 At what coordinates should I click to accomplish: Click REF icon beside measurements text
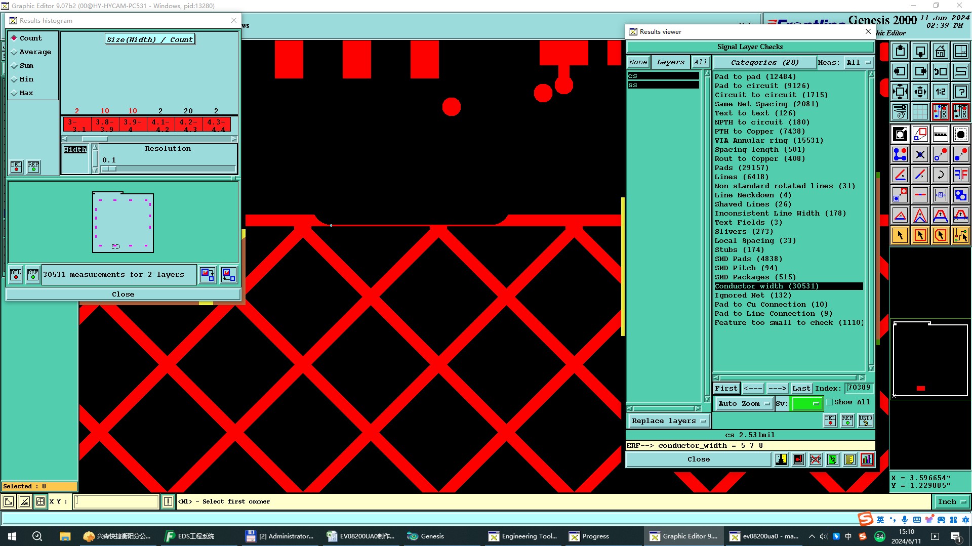click(x=33, y=275)
